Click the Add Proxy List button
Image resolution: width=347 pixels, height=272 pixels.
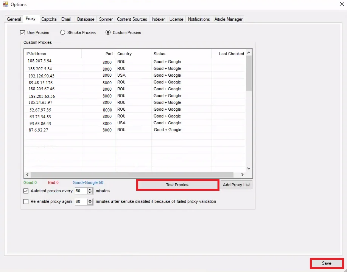pos(237,185)
